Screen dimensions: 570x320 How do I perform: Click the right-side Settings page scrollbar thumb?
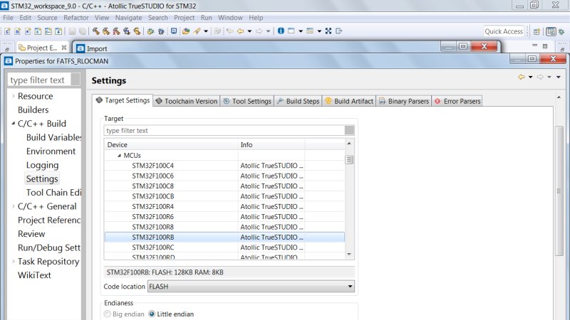tap(559, 191)
